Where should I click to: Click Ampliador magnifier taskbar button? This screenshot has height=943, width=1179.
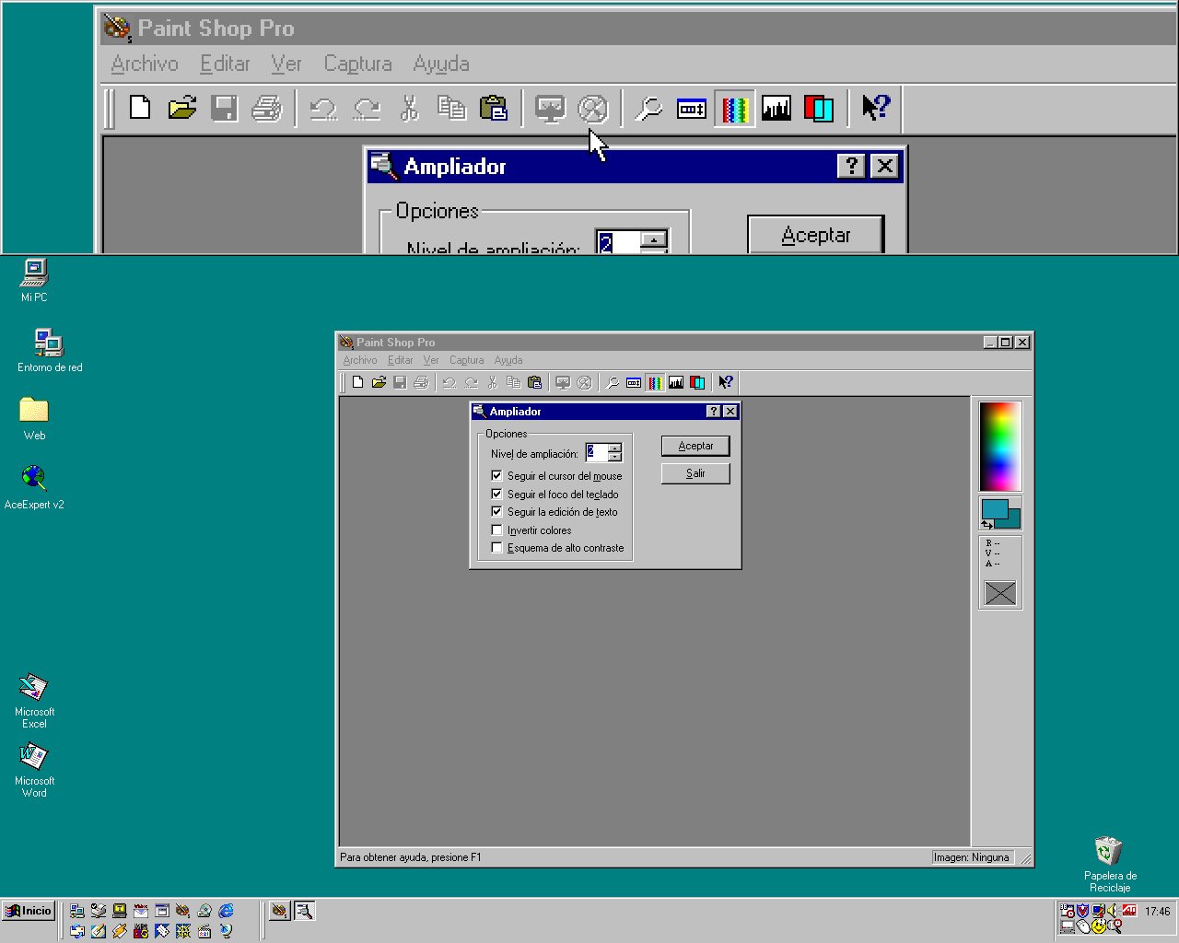tap(304, 911)
